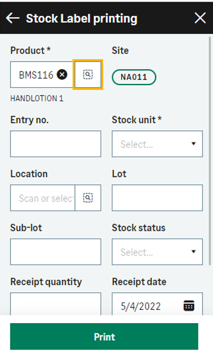The width and height of the screenshot is (213, 353).
Task: Focus the Receipt quantity input field
Action: 56,304
